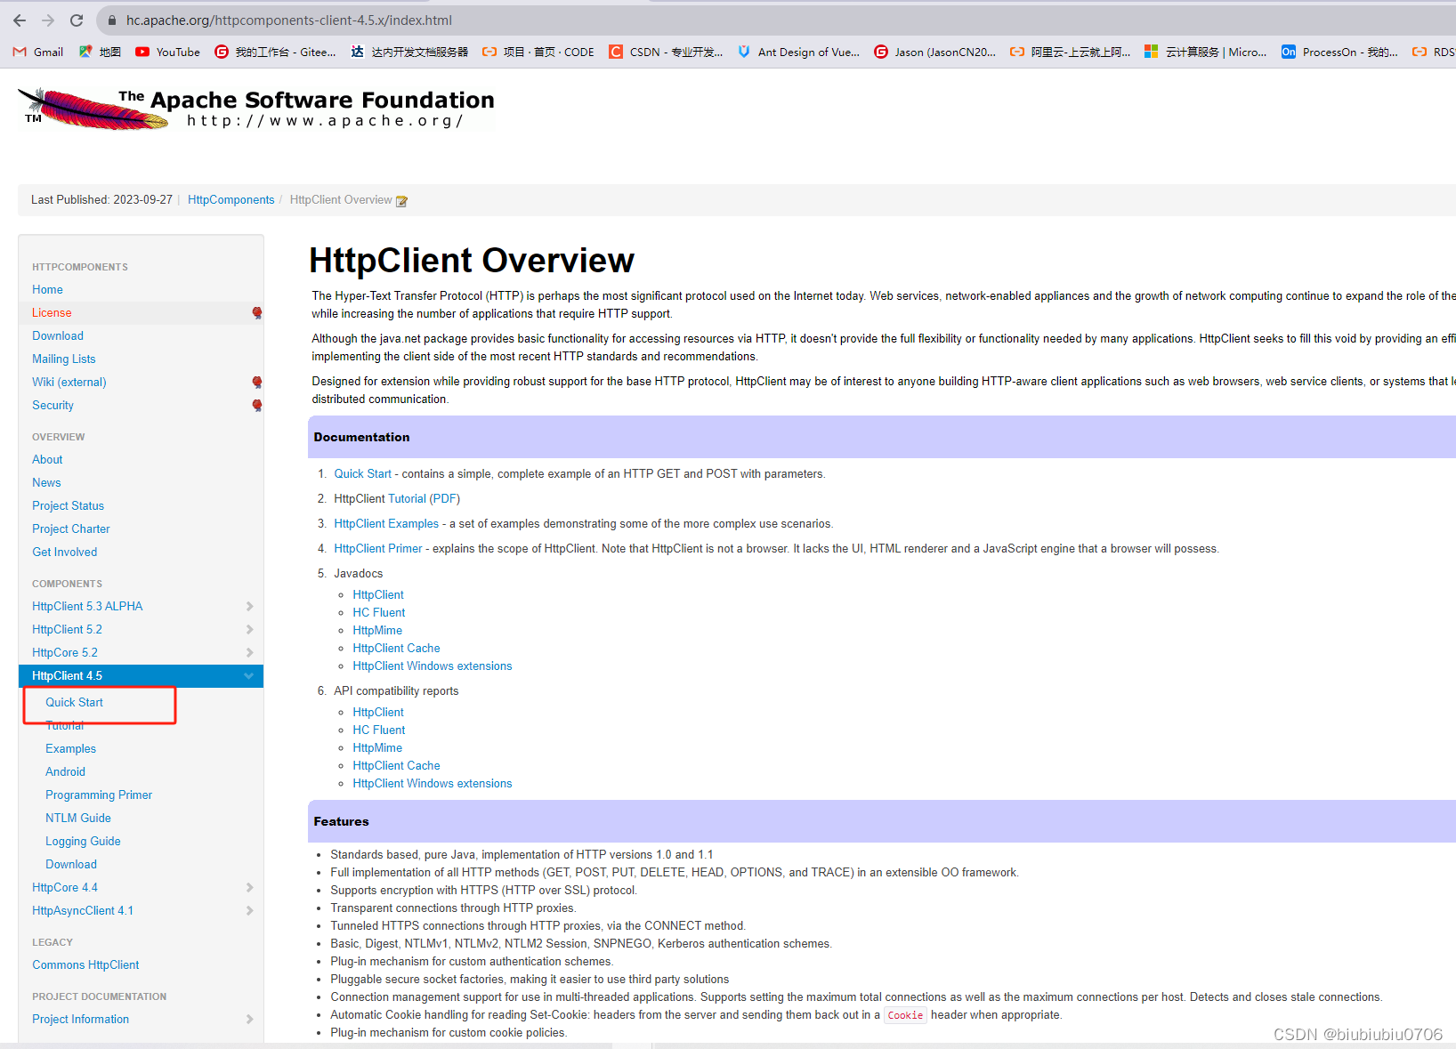This screenshot has width=1456, height=1049.
Task: Open the Quick Start link
Action: pyautogui.click(x=362, y=473)
